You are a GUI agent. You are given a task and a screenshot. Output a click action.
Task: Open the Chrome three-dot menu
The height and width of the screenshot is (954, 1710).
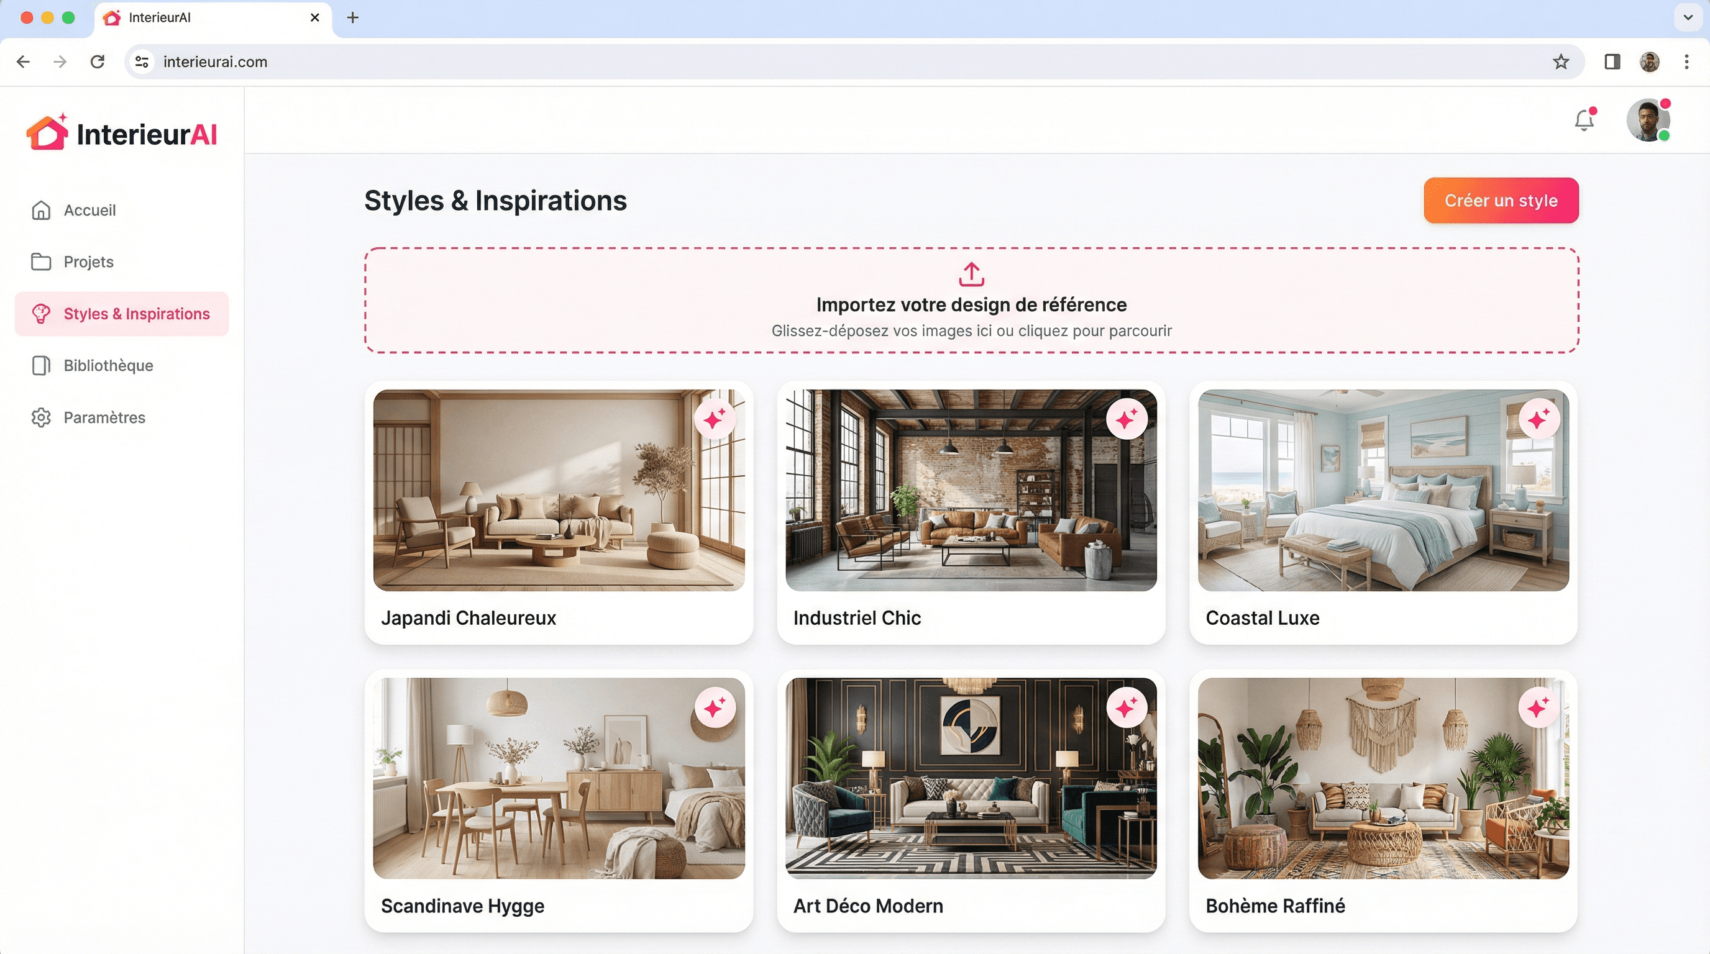(x=1686, y=61)
